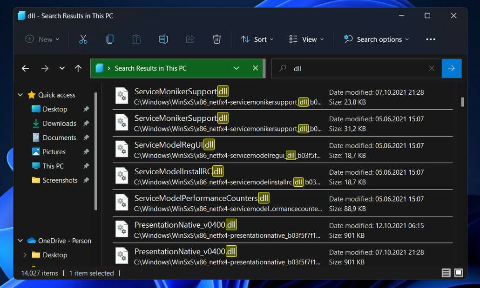
Task: Open Documents in Quick access
Action: point(60,137)
